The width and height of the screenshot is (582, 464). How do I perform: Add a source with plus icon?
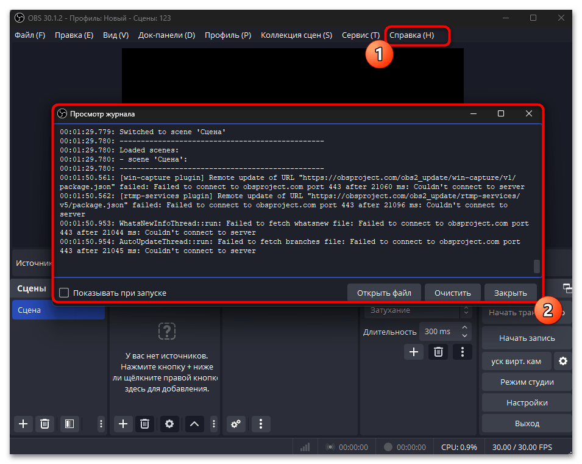coord(123,424)
